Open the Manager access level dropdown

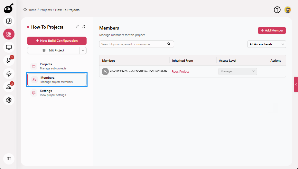point(237,71)
